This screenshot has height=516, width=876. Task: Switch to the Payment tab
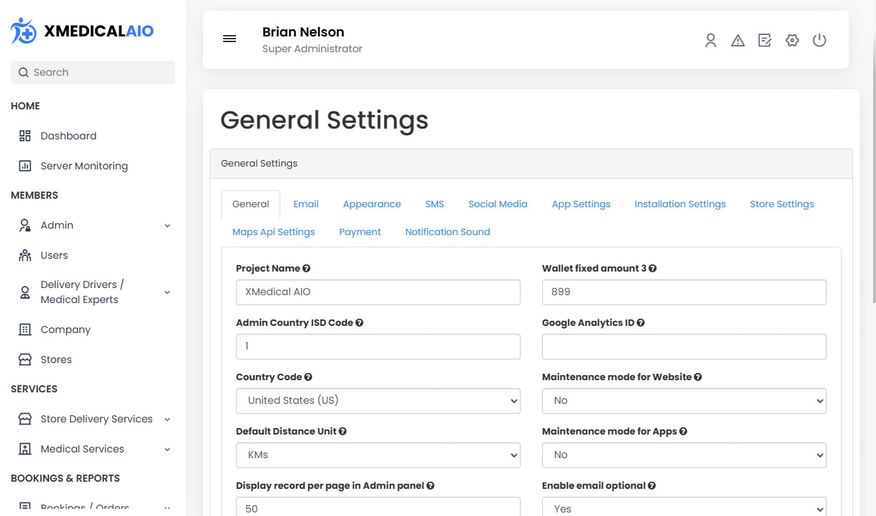(360, 232)
